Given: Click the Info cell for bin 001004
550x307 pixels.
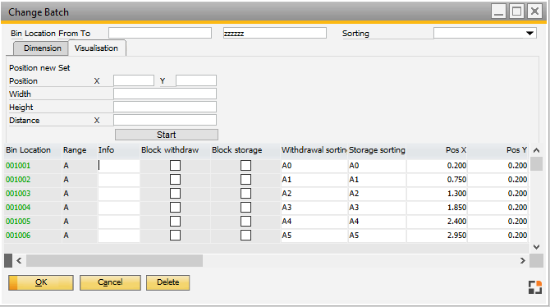Looking at the screenshot, I should [x=118, y=208].
